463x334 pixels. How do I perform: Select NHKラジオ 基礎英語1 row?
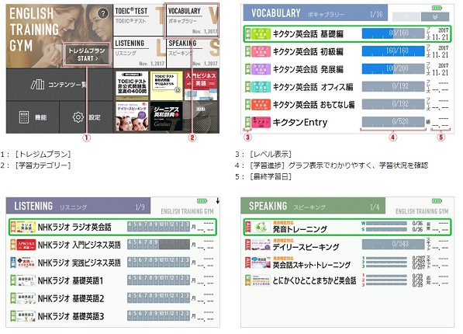112,280
